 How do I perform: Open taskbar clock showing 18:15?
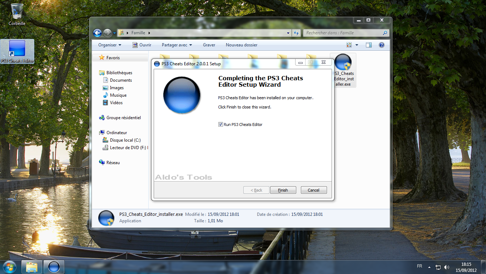tap(466, 267)
